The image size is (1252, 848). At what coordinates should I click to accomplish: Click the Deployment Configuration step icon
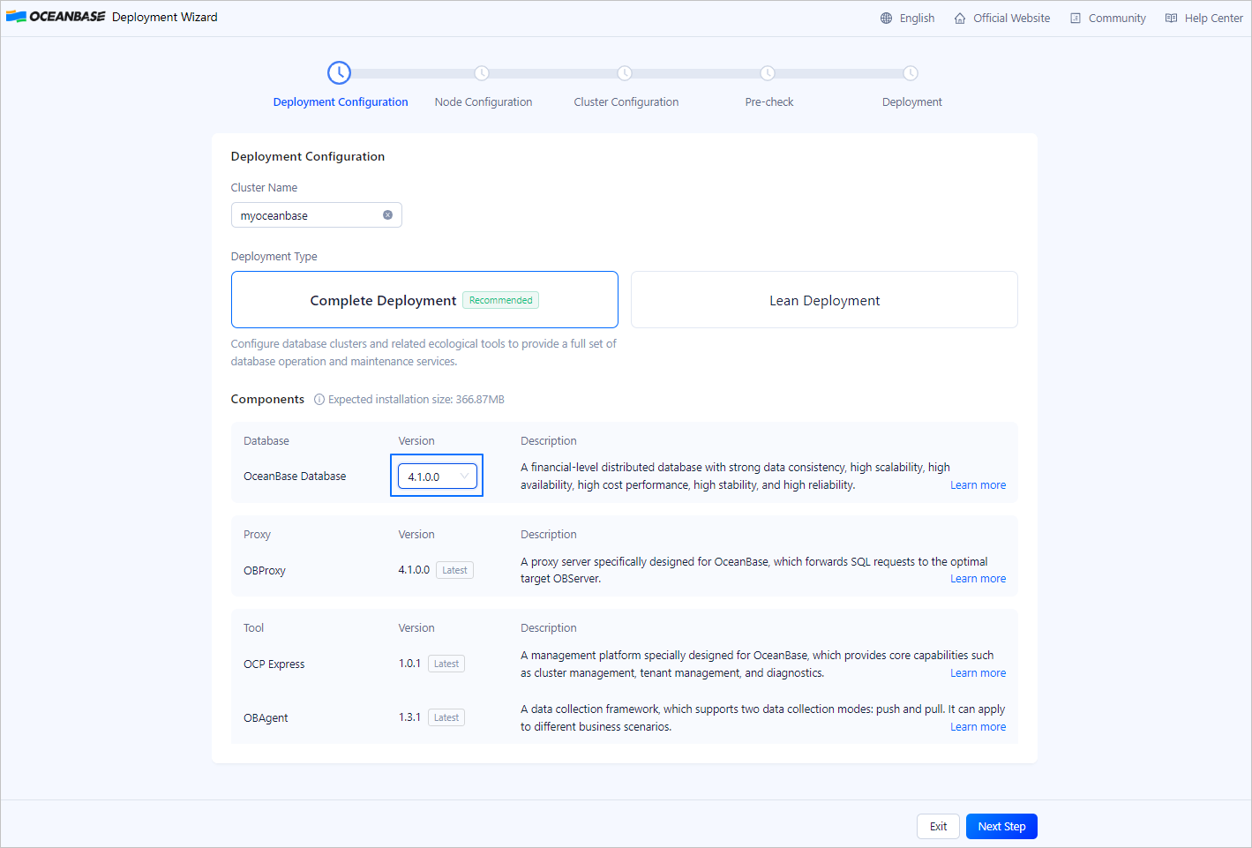pyautogui.click(x=339, y=73)
